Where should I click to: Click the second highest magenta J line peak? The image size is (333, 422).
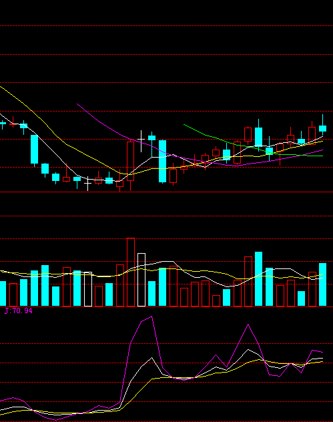point(248,325)
